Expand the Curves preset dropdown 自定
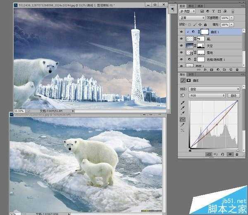The image size is (248, 215). click(x=214, y=89)
